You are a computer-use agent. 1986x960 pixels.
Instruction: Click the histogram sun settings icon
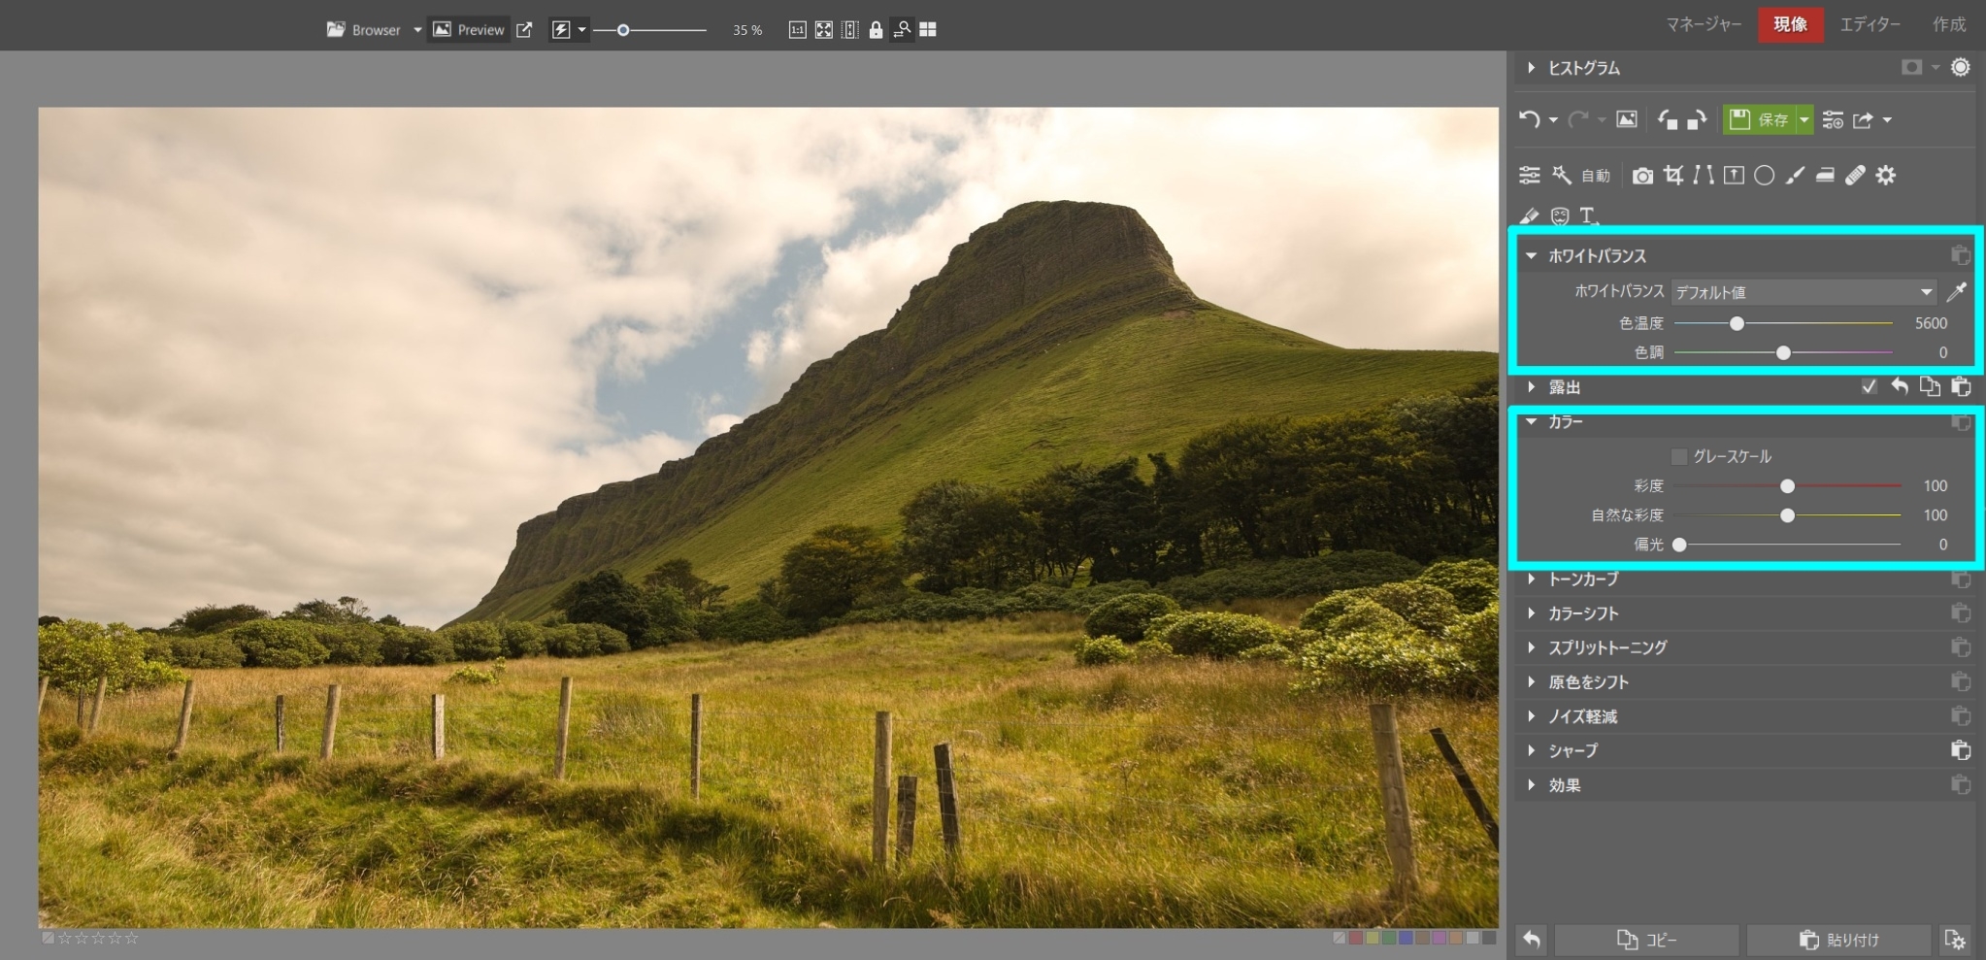[x=1961, y=67]
